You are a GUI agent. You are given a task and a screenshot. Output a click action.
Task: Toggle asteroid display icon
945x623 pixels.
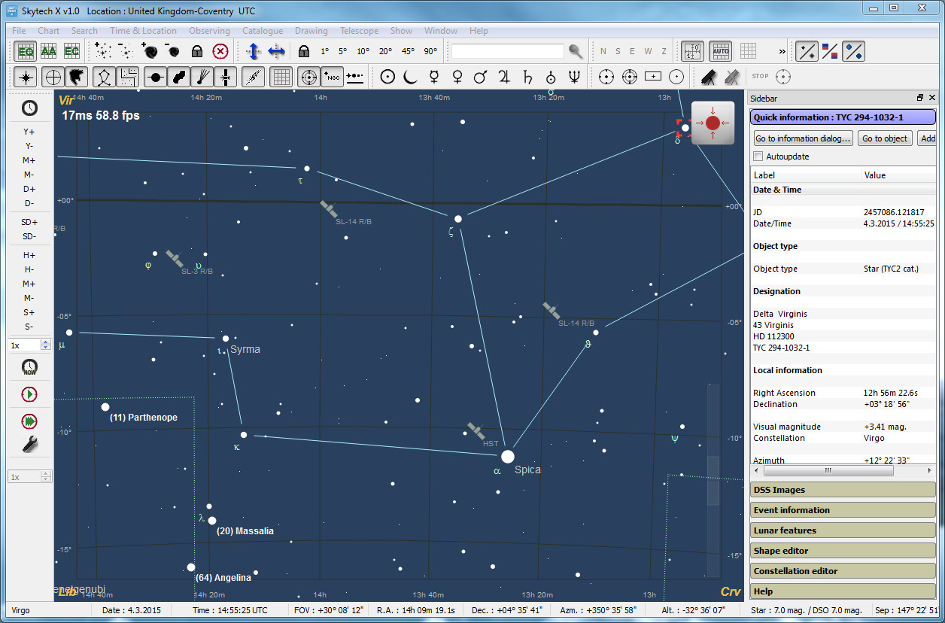(x=179, y=77)
